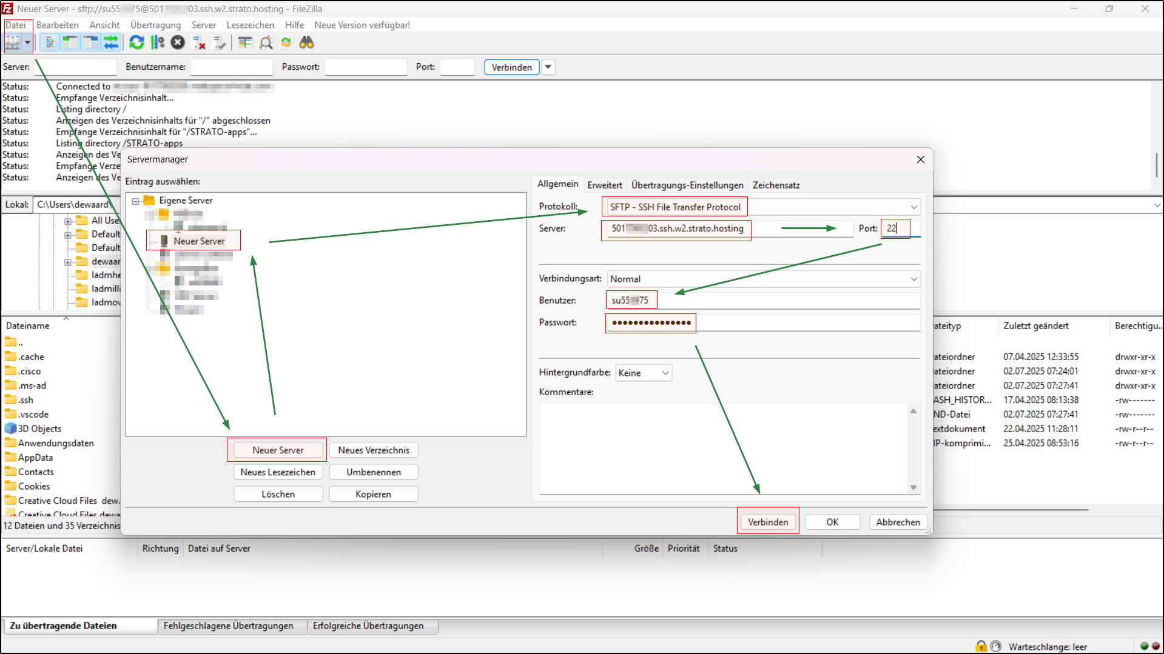The height and width of the screenshot is (654, 1164).
Task: Disconnect from the current server
Action: pos(198,42)
